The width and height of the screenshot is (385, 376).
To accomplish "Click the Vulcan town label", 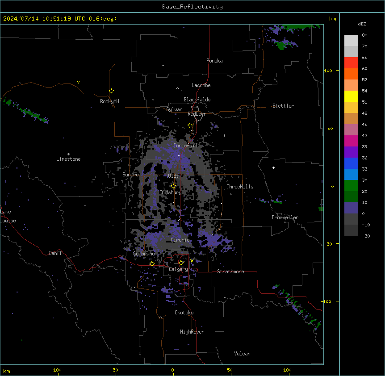I will [243, 354].
